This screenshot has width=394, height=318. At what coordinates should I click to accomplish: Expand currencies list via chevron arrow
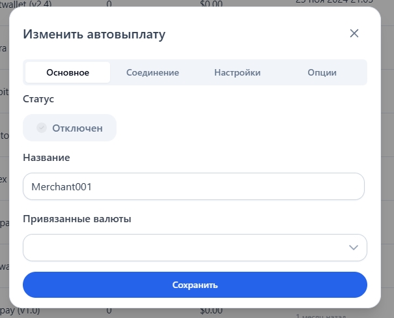click(x=354, y=248)
